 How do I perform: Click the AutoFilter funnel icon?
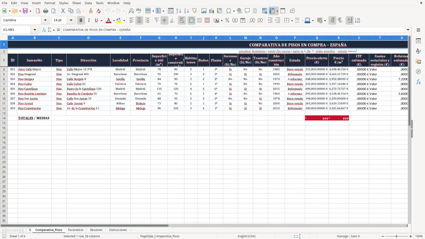194,11
